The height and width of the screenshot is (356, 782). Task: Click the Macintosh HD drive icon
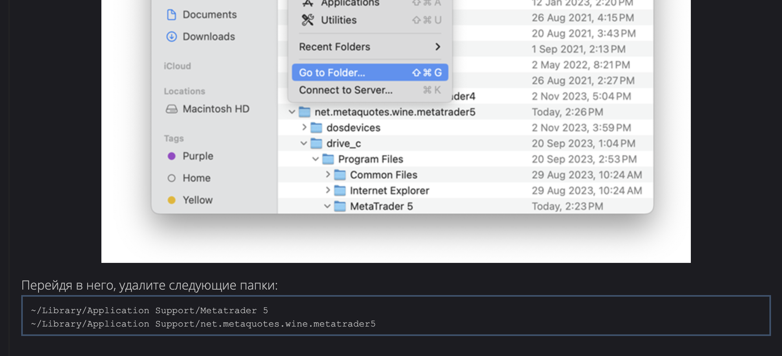tap(171, 109)
